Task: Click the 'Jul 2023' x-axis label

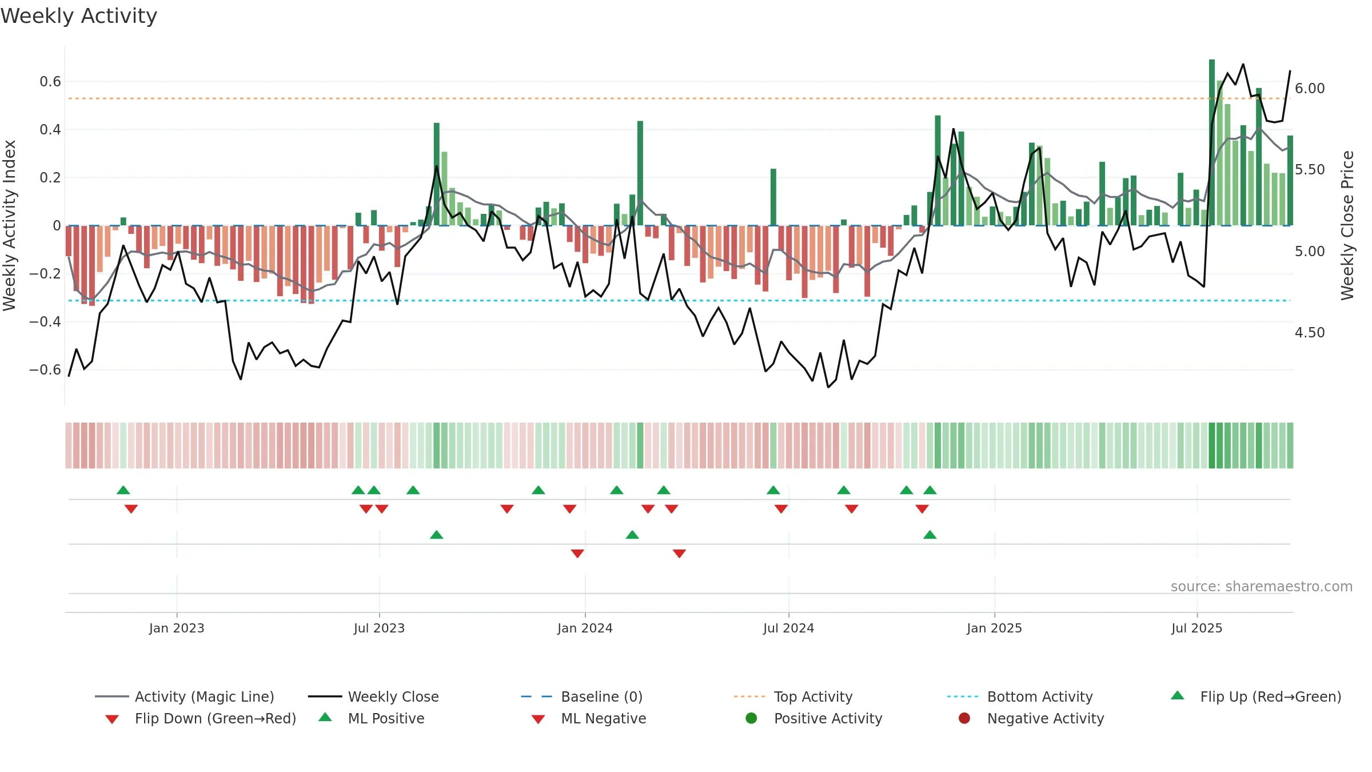Action: click(x=379, y=628)
